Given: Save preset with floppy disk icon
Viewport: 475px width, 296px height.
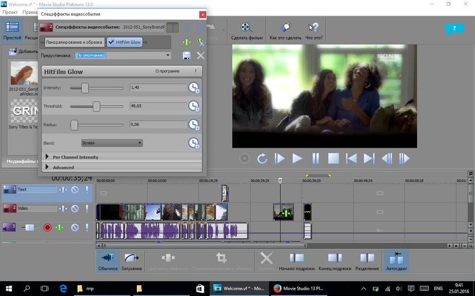Looking at the screenshot, I should point(187,55).
